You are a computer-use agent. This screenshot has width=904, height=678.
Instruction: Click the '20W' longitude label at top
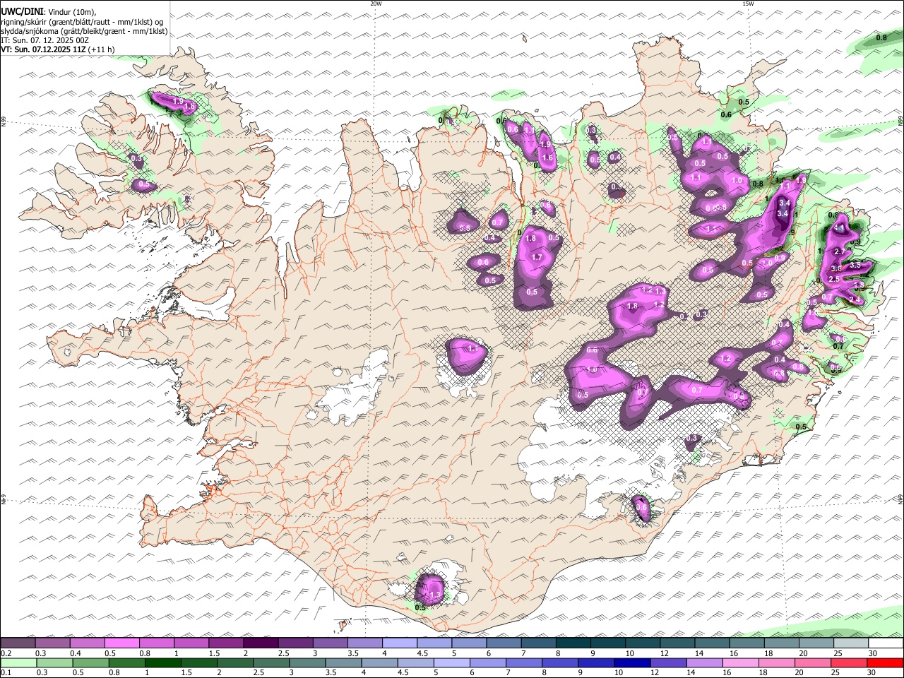(376, 4)
